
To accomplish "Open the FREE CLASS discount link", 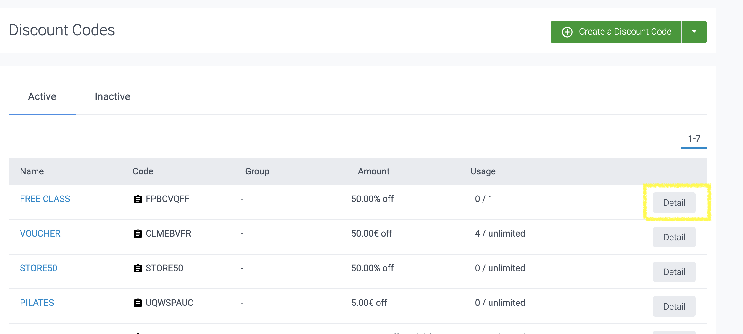I will point(45,199).
